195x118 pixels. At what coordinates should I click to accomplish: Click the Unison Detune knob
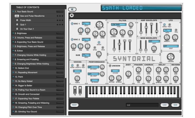pyautogui.click(x=112, y=78)
